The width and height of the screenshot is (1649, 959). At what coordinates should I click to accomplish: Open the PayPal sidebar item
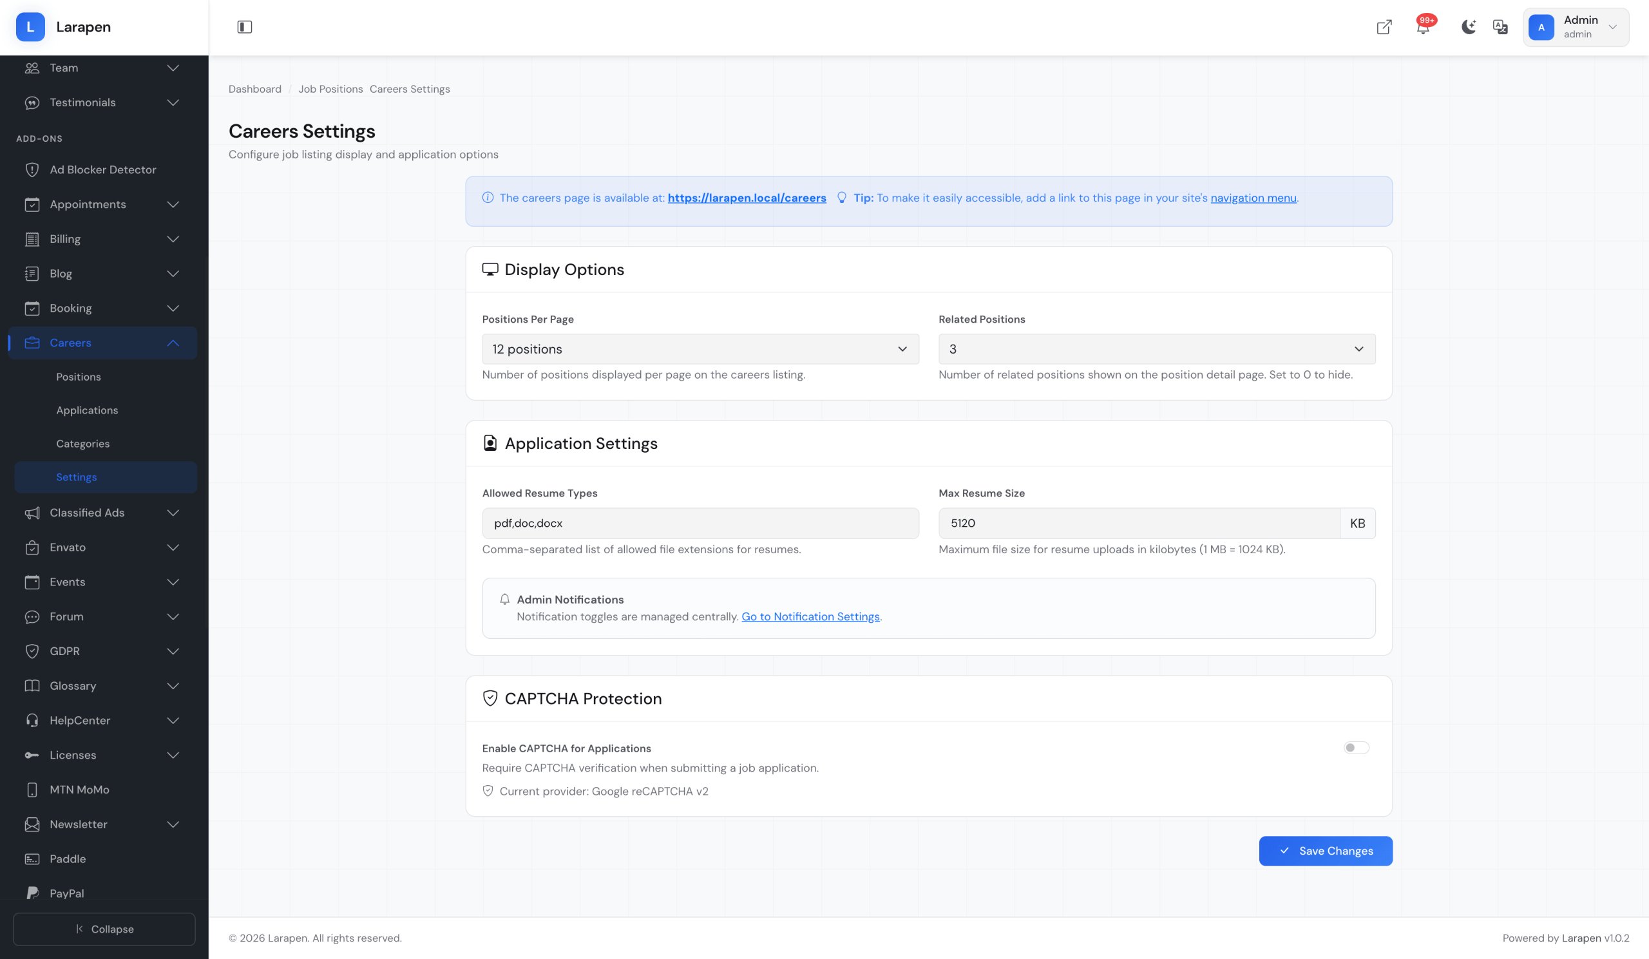pyautogui.click(x=67, y=893)
